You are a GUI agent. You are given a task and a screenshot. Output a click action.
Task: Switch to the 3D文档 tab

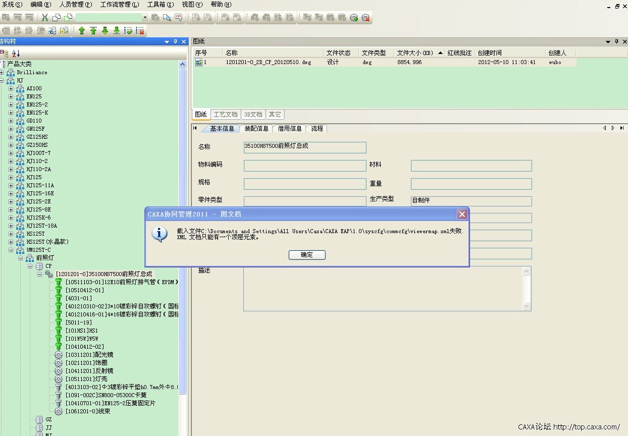(x=253, y=115)
